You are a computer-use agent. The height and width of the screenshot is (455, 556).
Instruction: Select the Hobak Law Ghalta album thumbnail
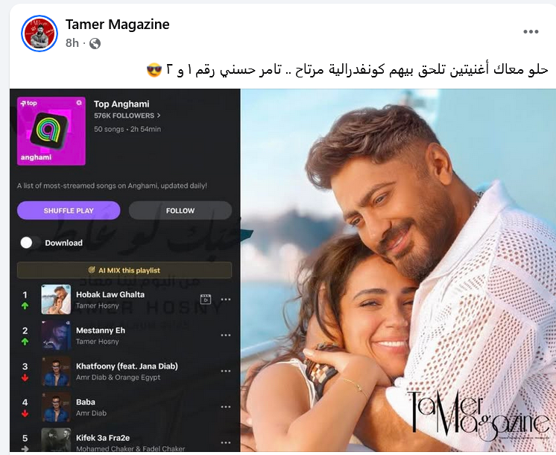tap(56, 299)
